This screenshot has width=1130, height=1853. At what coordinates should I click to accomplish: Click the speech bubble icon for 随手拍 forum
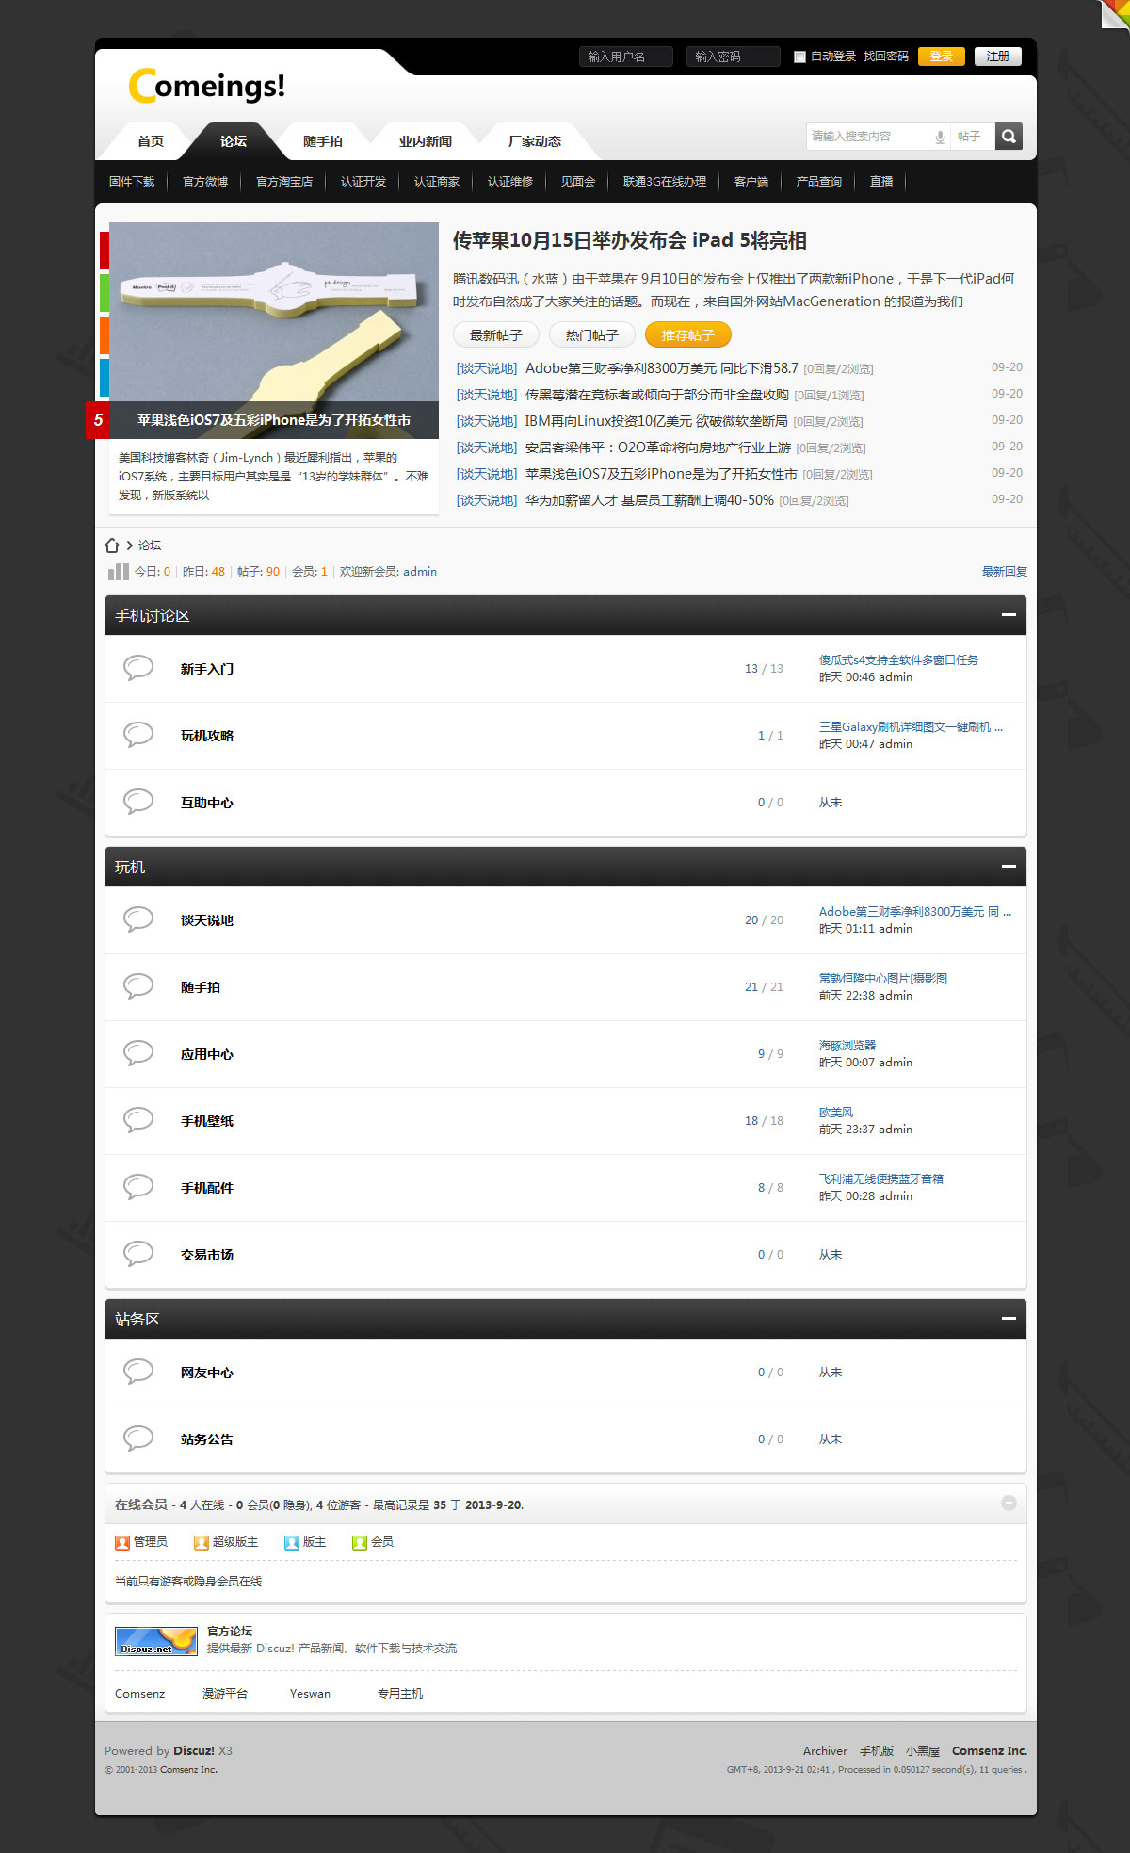coord(138,986)
